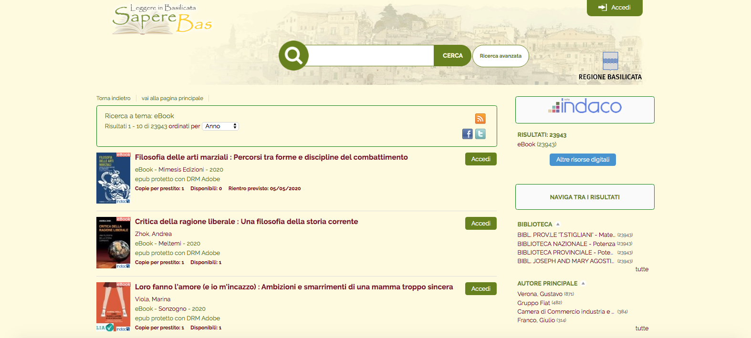Collapse the Autore Principale filter section

point(583,283)
